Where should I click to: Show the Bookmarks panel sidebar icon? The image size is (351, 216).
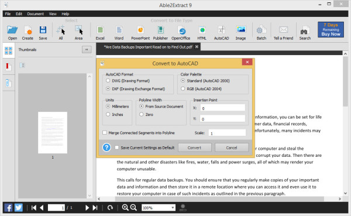coord(8,67)
